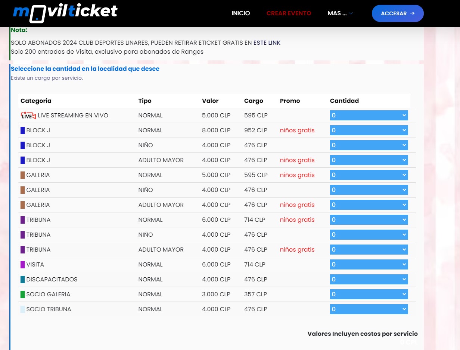This screenshot has width=460, height=350.
Task: Open the CREAR EVENTO menu item
Action: pos(289,13)
